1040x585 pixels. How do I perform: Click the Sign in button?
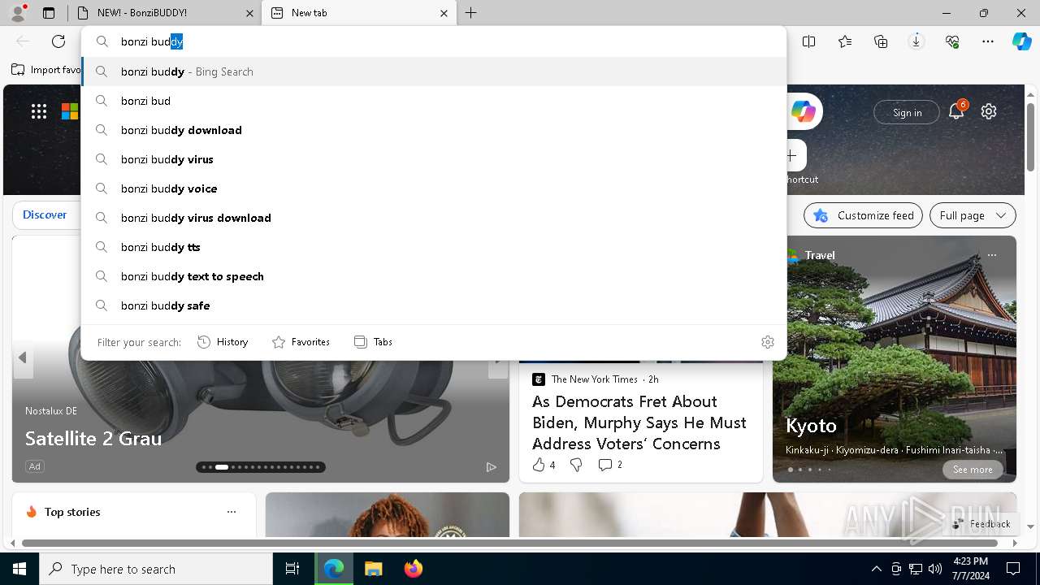[x=907, y=113]
